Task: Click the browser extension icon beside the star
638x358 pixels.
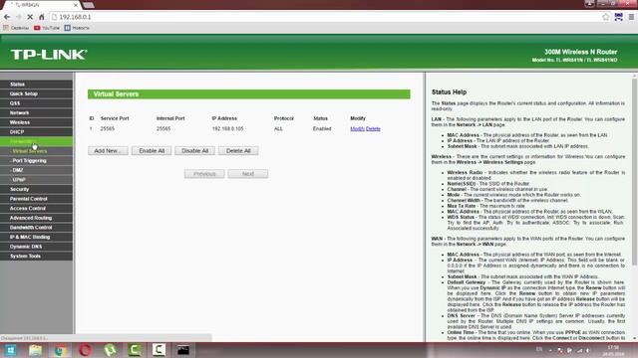Action: (x=618, y=17)
